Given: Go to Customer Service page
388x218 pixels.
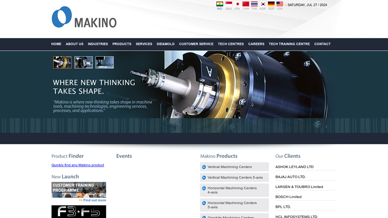Looking at the screenshot, I should click(x=196, y=44).
